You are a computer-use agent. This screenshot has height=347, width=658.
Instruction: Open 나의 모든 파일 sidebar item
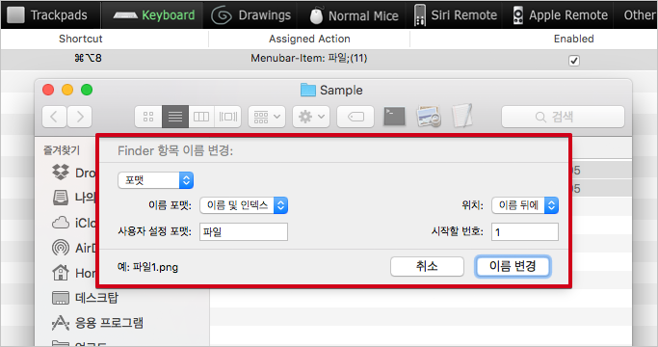(x=73, y=198)
